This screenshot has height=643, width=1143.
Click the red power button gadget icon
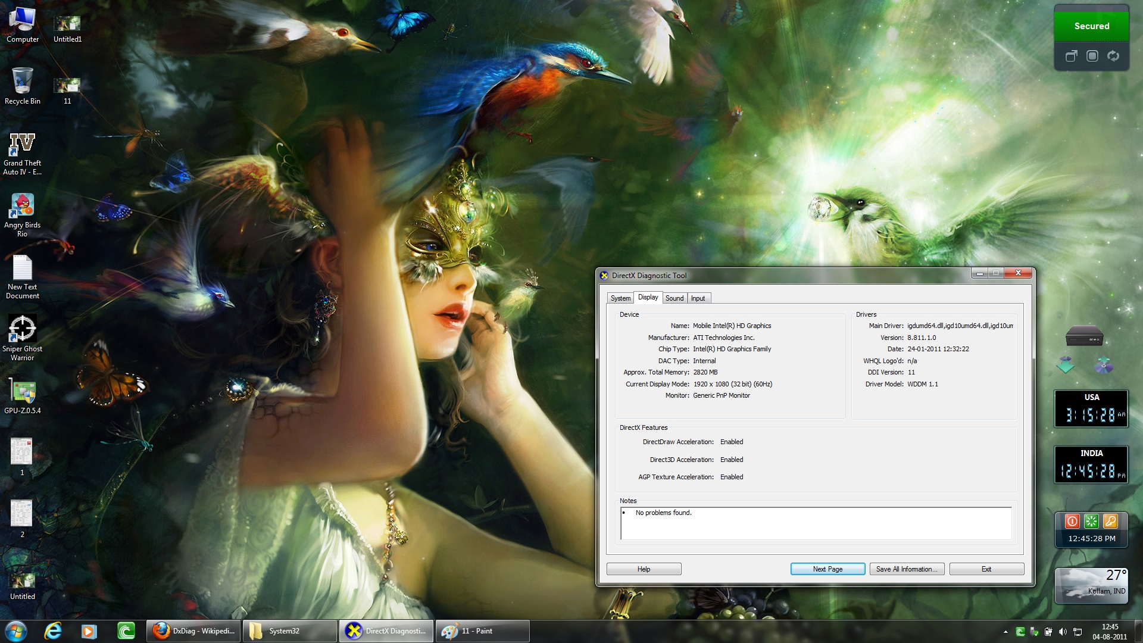[1072, 522]
